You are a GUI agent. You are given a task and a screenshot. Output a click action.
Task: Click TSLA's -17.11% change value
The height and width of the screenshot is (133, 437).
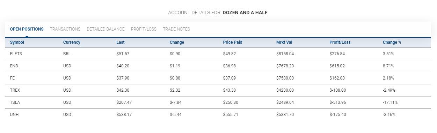coord(390,102)
